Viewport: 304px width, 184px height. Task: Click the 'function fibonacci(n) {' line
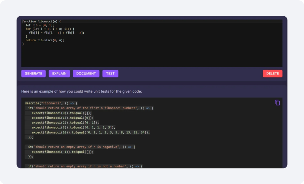tap(42, 21)
